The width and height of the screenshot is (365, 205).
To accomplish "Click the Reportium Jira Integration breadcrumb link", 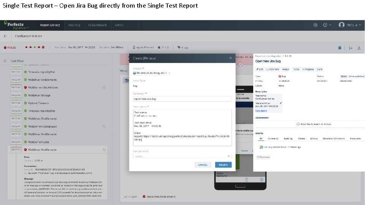I will pos(268,56).
